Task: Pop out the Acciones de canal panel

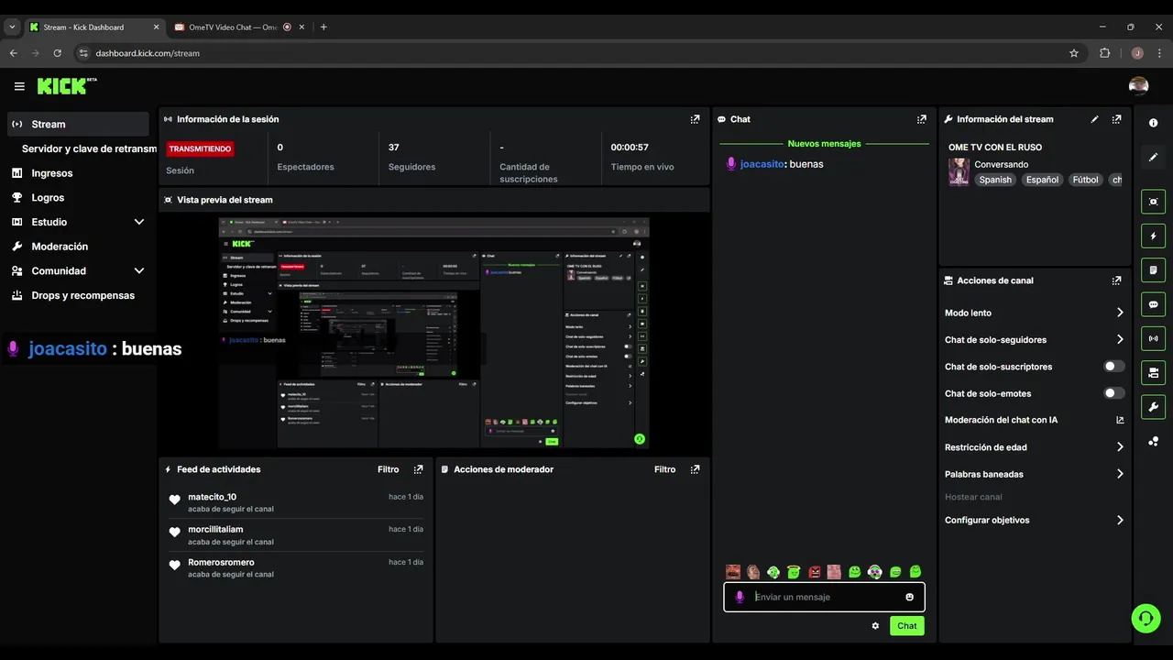Action: coord(1116,280)
